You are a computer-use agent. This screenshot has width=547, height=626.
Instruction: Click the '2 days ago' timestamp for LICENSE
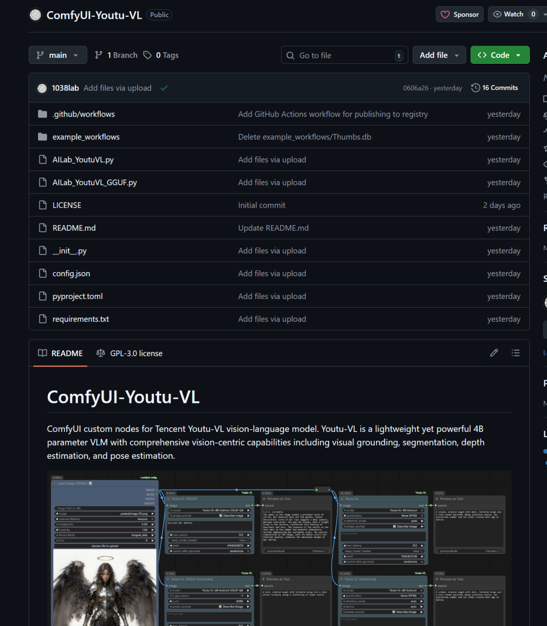tap(501, 205)
